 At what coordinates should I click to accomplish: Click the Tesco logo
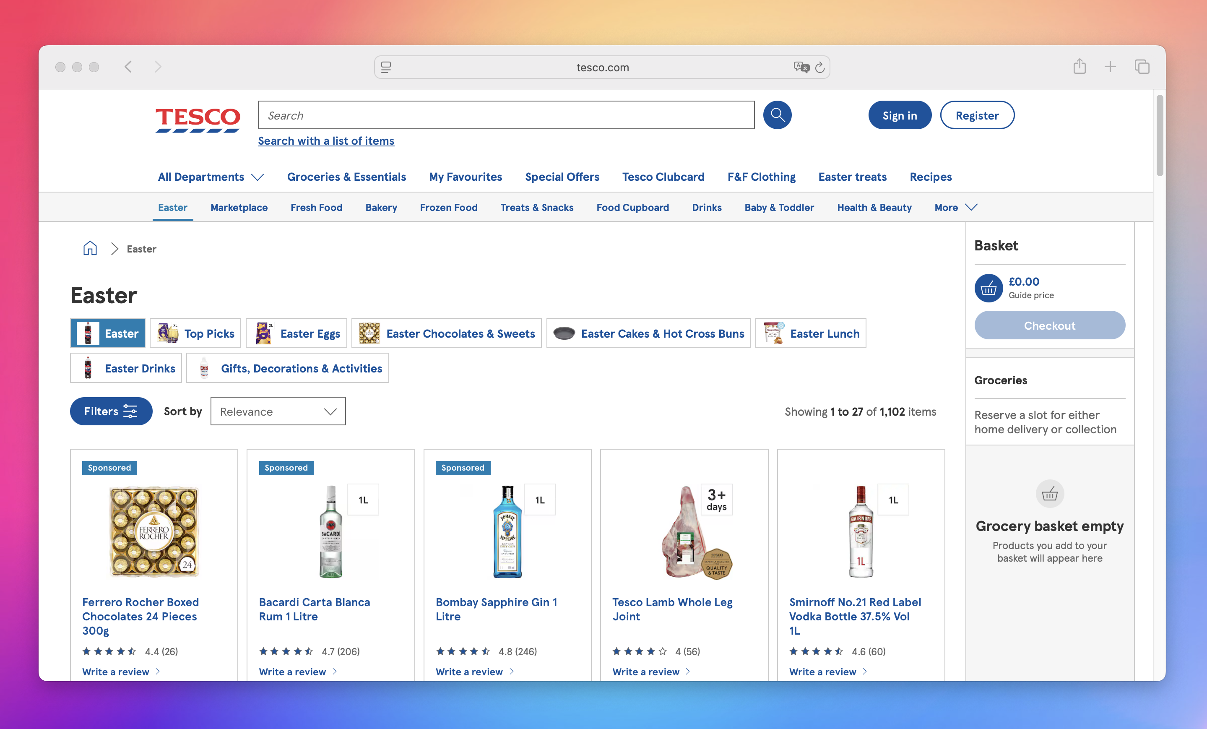click(x=198, y=120)
